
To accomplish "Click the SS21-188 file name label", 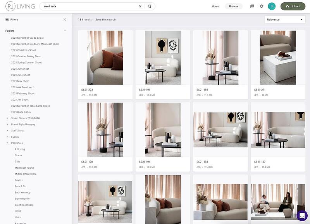I will tap(202, 162).
